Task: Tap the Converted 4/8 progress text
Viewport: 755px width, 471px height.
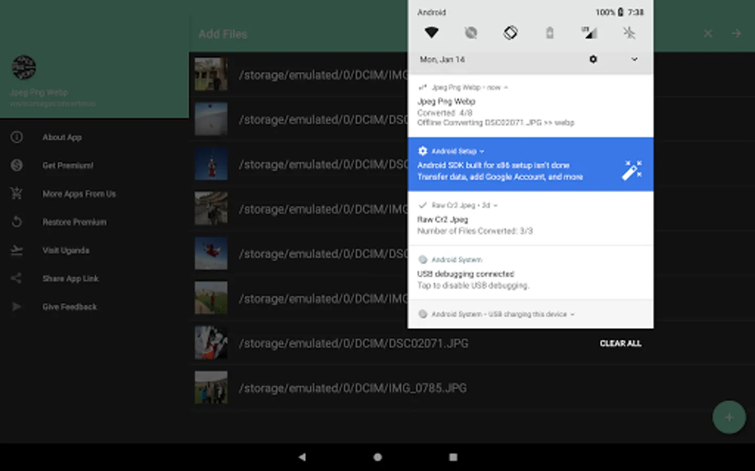Action: (445, 113)
